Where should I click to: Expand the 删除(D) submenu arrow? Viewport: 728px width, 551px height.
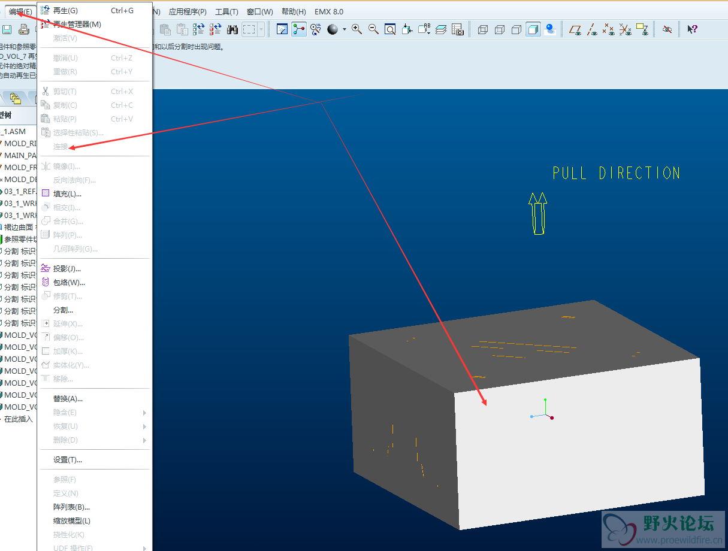point(145,440)
